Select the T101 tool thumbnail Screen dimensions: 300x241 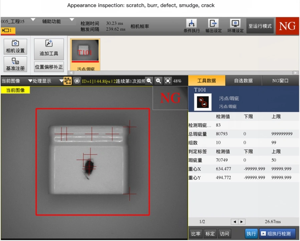click(x=85, y=54)
